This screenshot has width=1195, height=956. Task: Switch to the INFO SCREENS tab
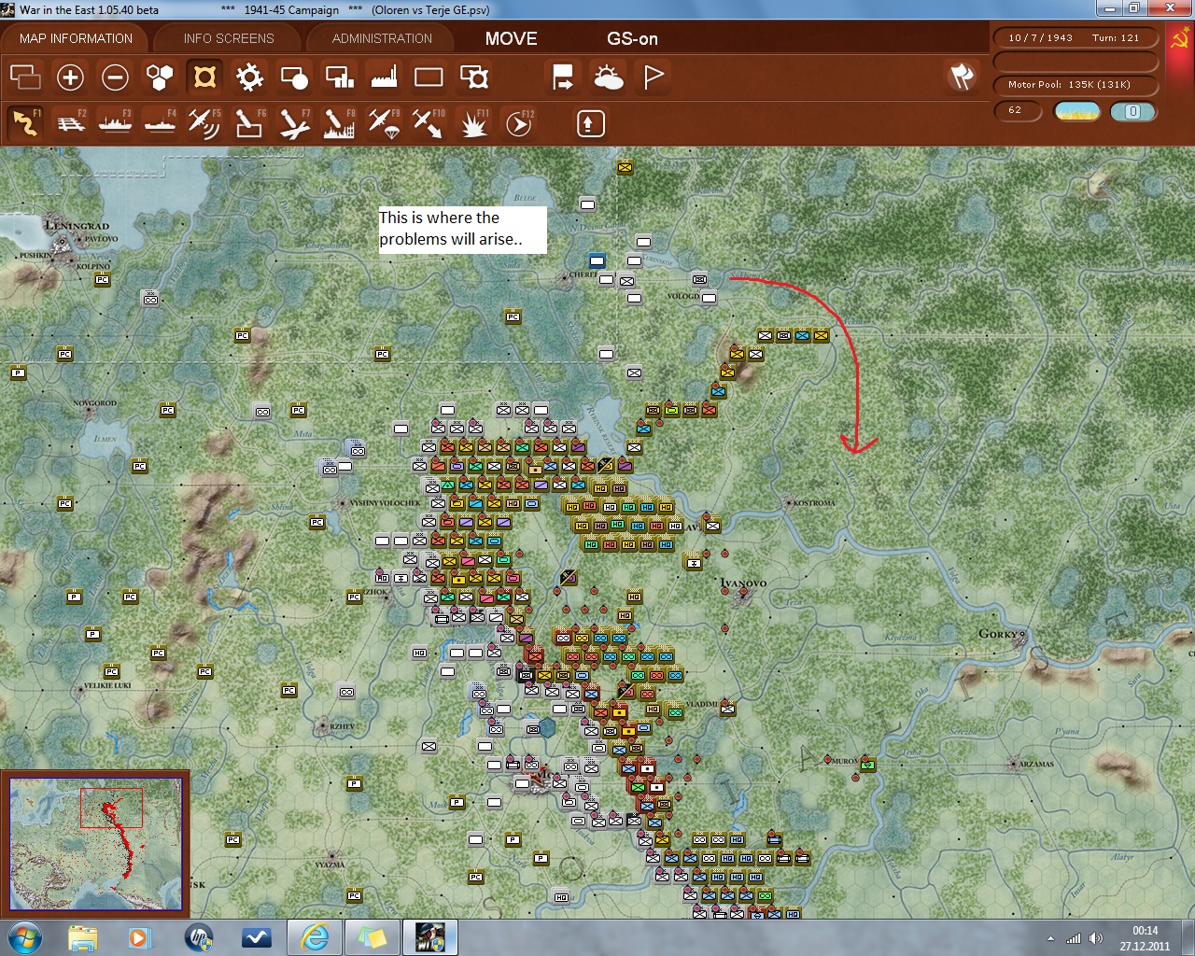[x=229, y=38]
